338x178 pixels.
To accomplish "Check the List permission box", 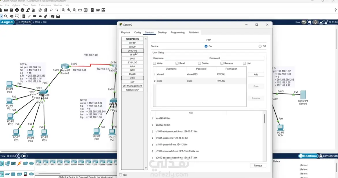I will pos(244,63).
